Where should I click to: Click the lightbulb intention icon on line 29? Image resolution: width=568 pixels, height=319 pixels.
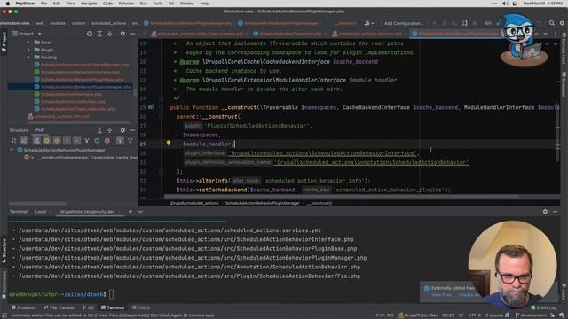(169, 144)
